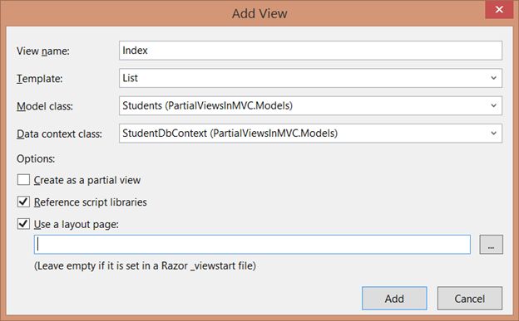This screenshot has width=519, height=321.
Task: Click the Model class label
Action: (x=45, y=106)
